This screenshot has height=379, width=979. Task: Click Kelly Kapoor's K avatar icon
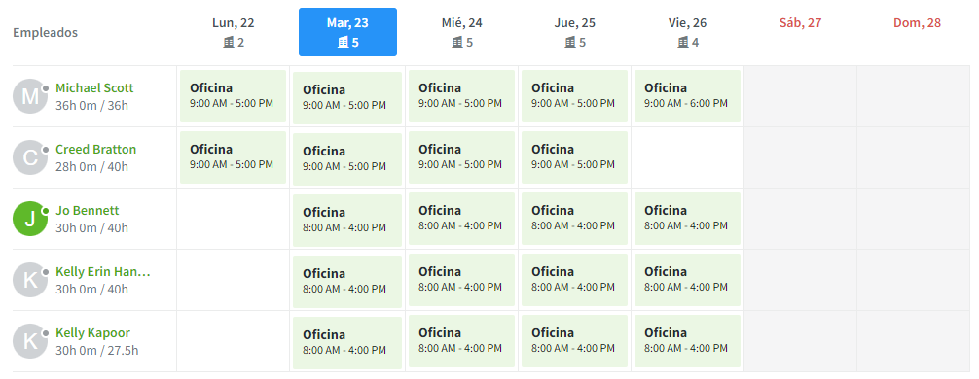tap(30, 341)
